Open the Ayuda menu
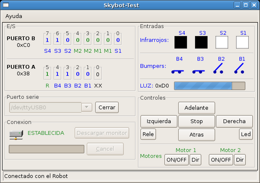Screen dimensions: 260x183 coord(13,16)
